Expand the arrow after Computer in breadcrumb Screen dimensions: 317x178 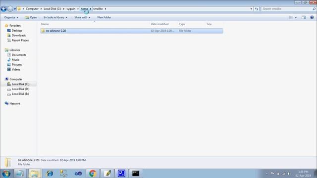[x=41, y=9]
